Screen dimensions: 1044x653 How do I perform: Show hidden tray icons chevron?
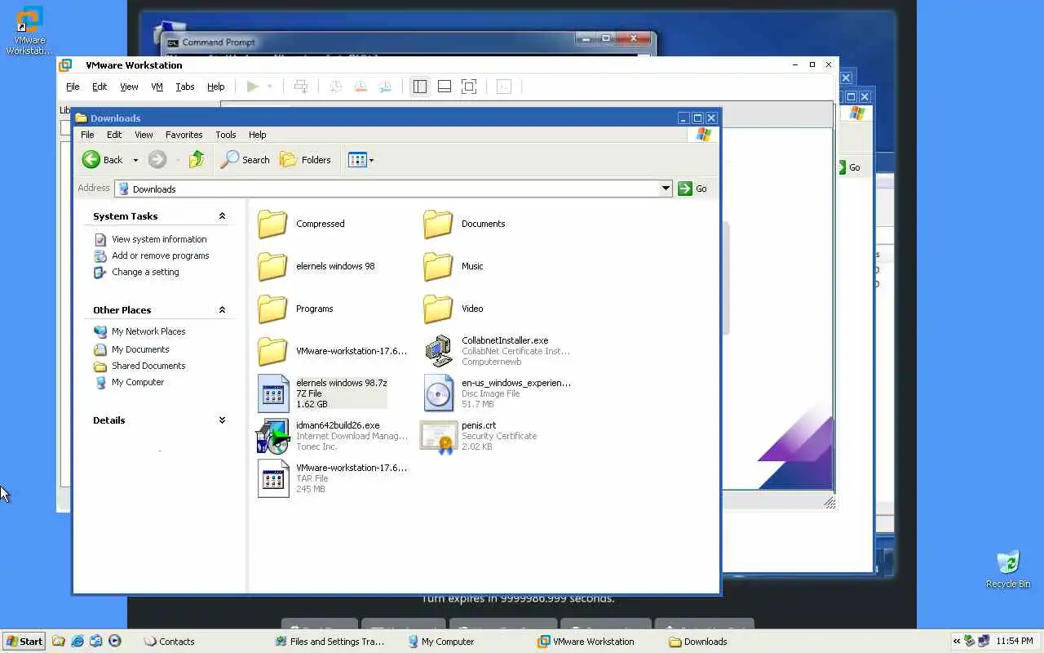point(957,641)
